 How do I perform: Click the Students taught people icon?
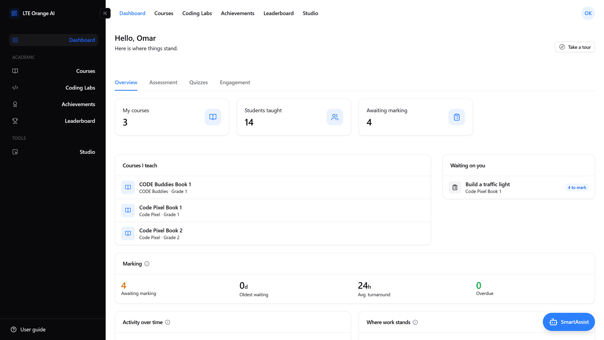335,117
